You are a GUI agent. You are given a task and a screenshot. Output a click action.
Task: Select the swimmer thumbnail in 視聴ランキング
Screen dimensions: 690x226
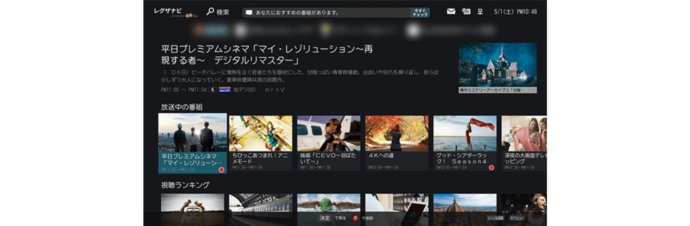point(328,205)
